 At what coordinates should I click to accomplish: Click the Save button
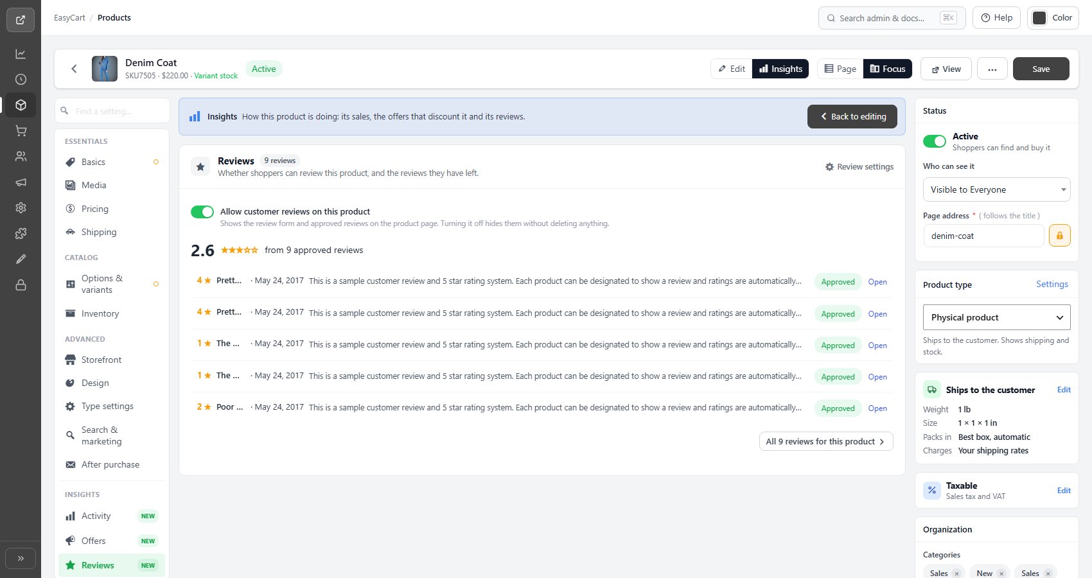click(x=1041, y=69)
